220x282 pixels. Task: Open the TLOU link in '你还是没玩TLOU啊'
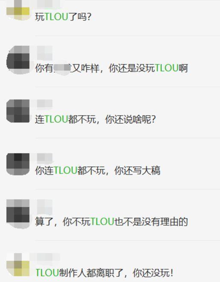tap(167, 68)
